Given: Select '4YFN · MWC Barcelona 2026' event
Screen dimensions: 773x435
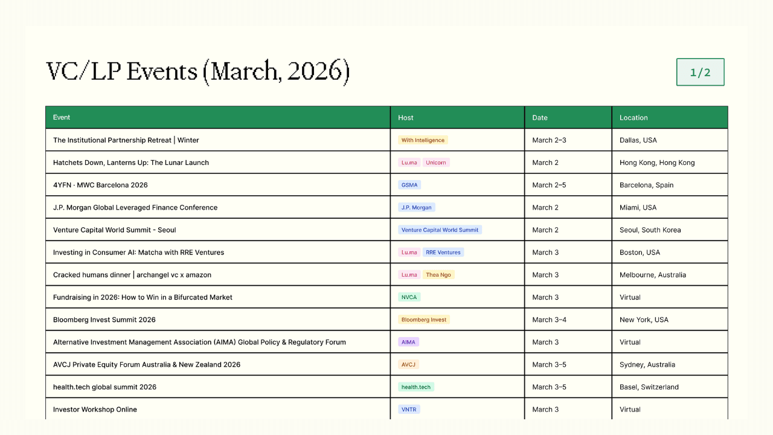Looking at the screenshot, I should coord(100,185).
